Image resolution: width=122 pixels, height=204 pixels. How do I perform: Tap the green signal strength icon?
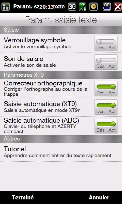(83, 7)
